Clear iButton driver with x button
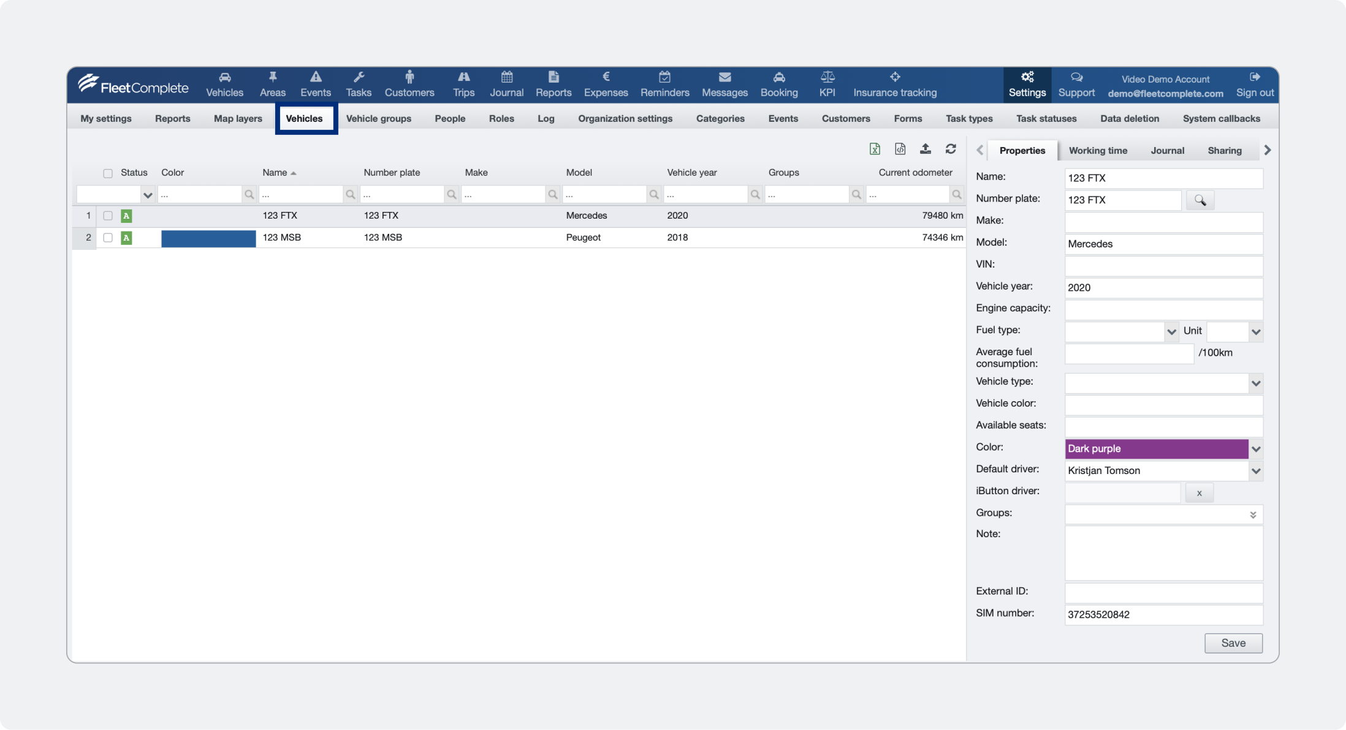Viewport: 1346px width, 730px height. point(1199,493)
